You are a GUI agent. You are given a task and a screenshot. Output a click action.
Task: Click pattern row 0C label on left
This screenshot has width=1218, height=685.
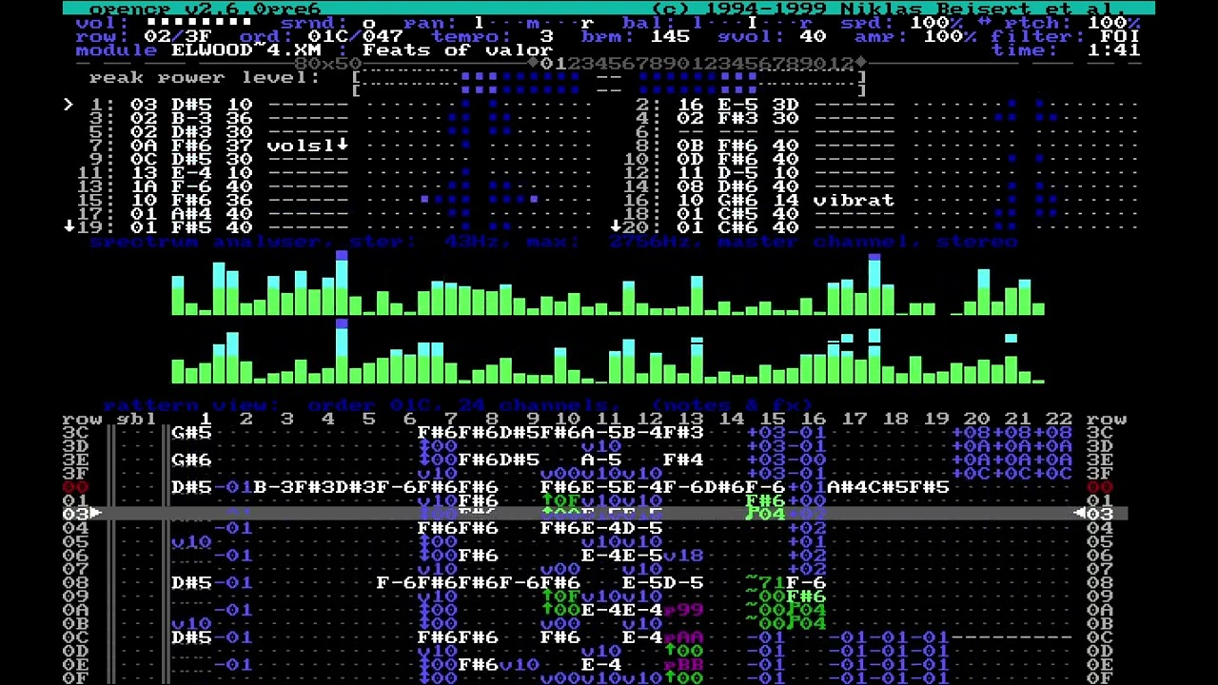pyautogui.click(x=75, y=637)
